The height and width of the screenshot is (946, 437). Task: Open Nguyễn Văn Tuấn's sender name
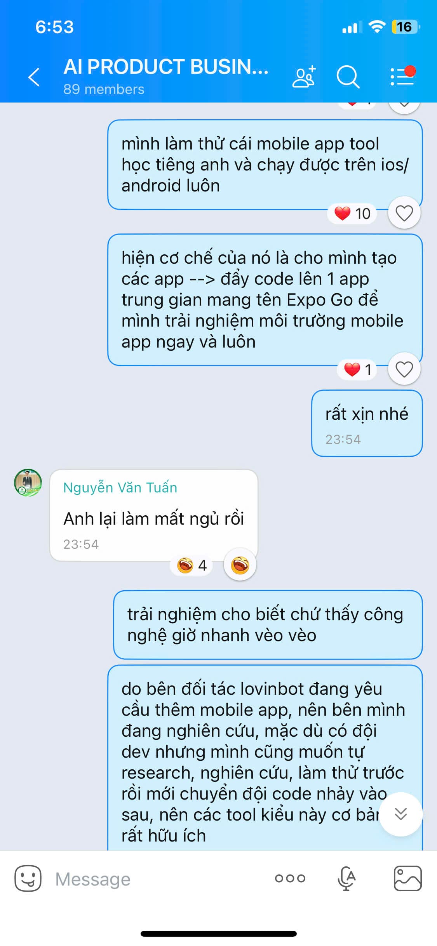click(120, 487)
